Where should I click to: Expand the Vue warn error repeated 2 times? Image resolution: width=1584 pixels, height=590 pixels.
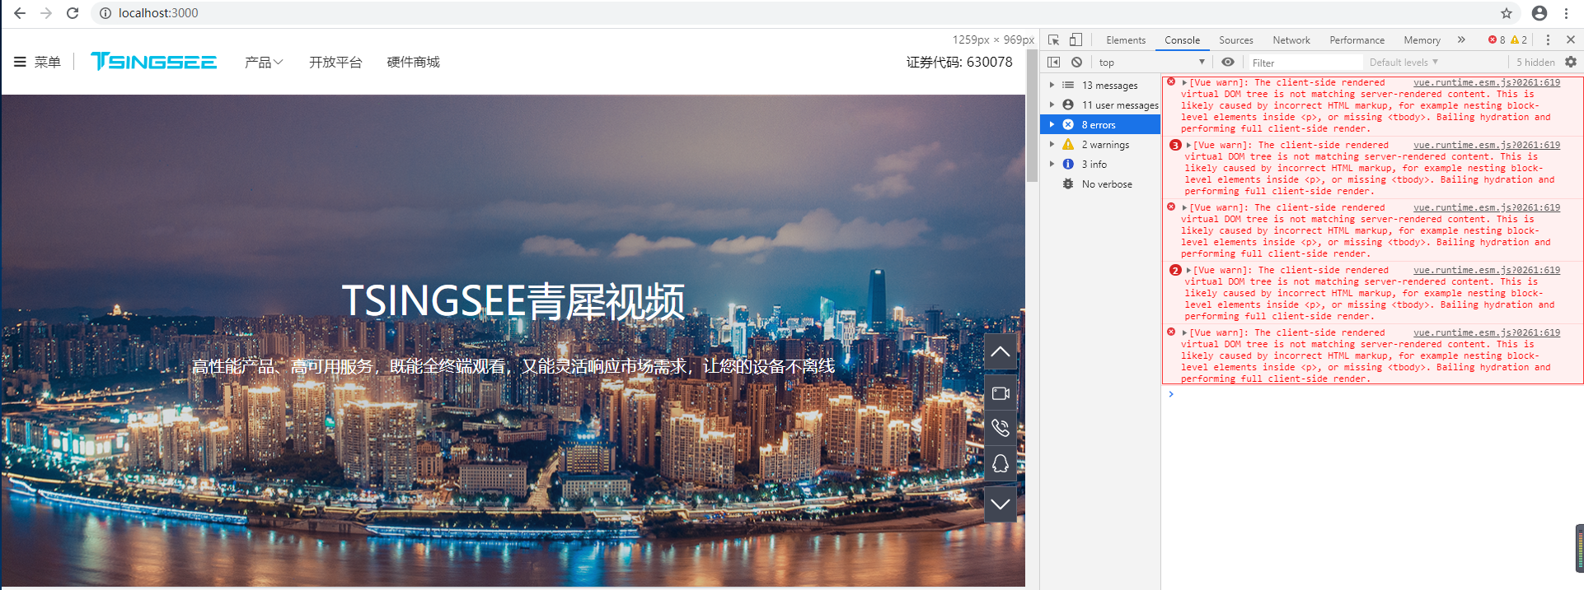click(x=1188, y=270)
